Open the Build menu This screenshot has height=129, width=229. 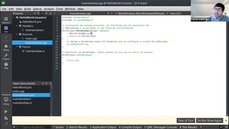[28, 9]
